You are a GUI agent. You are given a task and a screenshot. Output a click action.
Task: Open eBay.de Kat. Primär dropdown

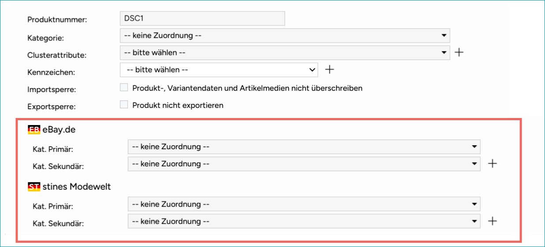304,147
